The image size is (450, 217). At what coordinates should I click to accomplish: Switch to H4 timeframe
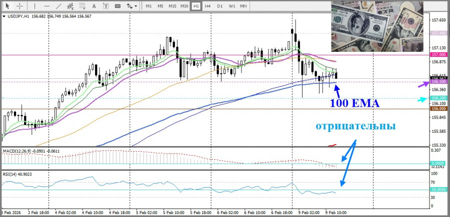[x=208, y=6]
